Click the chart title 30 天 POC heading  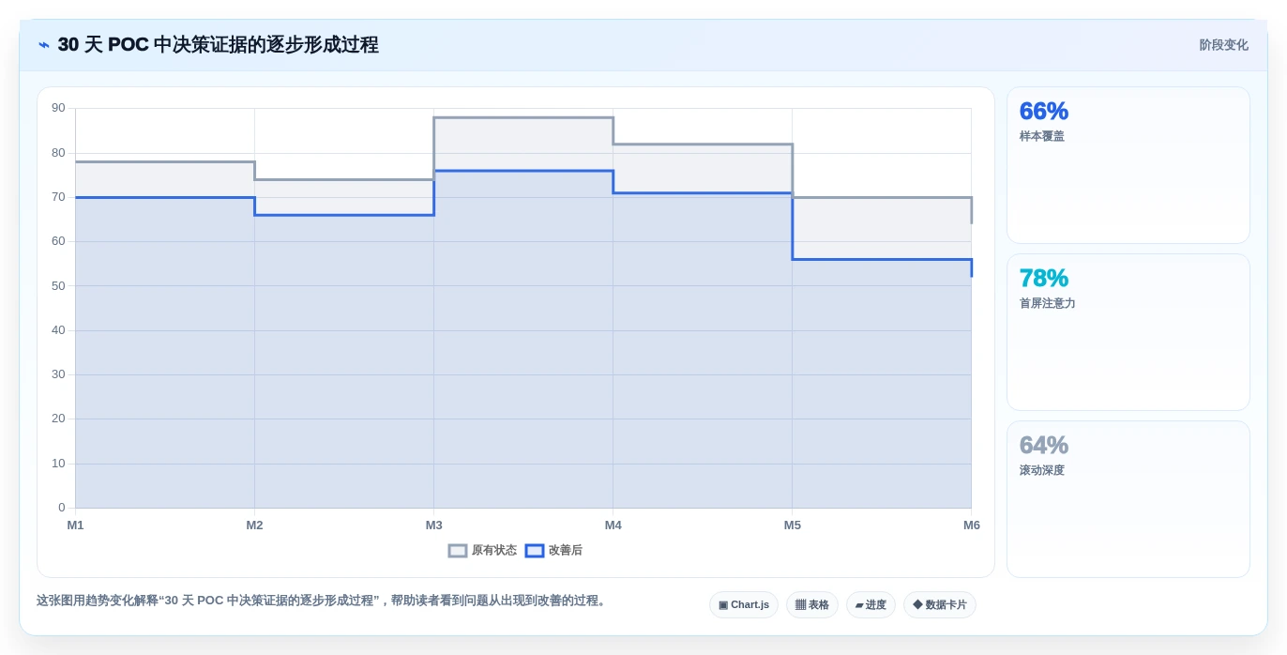coord(218,45)
